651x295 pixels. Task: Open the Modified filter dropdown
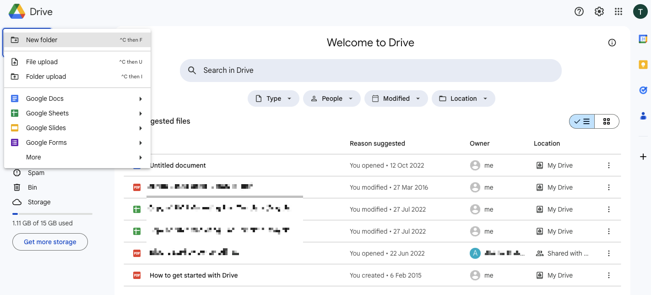[396, 98]
